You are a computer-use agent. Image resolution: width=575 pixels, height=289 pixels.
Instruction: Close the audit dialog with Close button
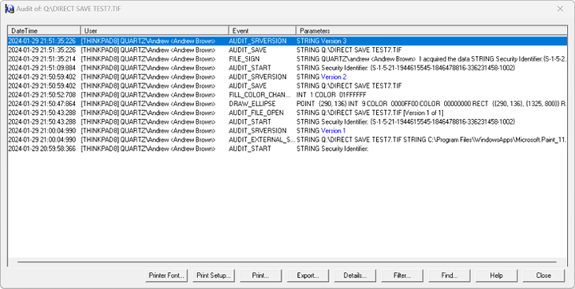pyautogui.click(x=544, y=275)
